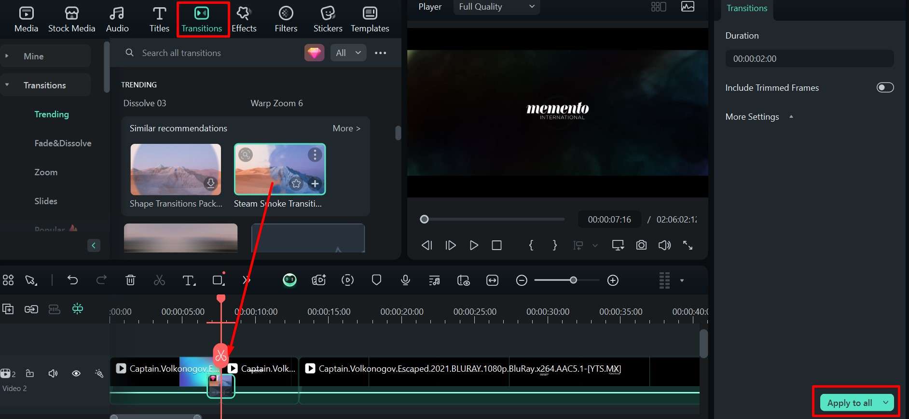This screenshot has height=419, width=909.
Task: Open the Templates tab
Action: point(370,19)
